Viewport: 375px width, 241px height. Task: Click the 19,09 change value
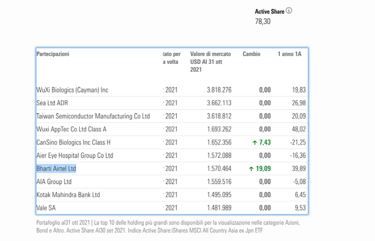(263, 169)
